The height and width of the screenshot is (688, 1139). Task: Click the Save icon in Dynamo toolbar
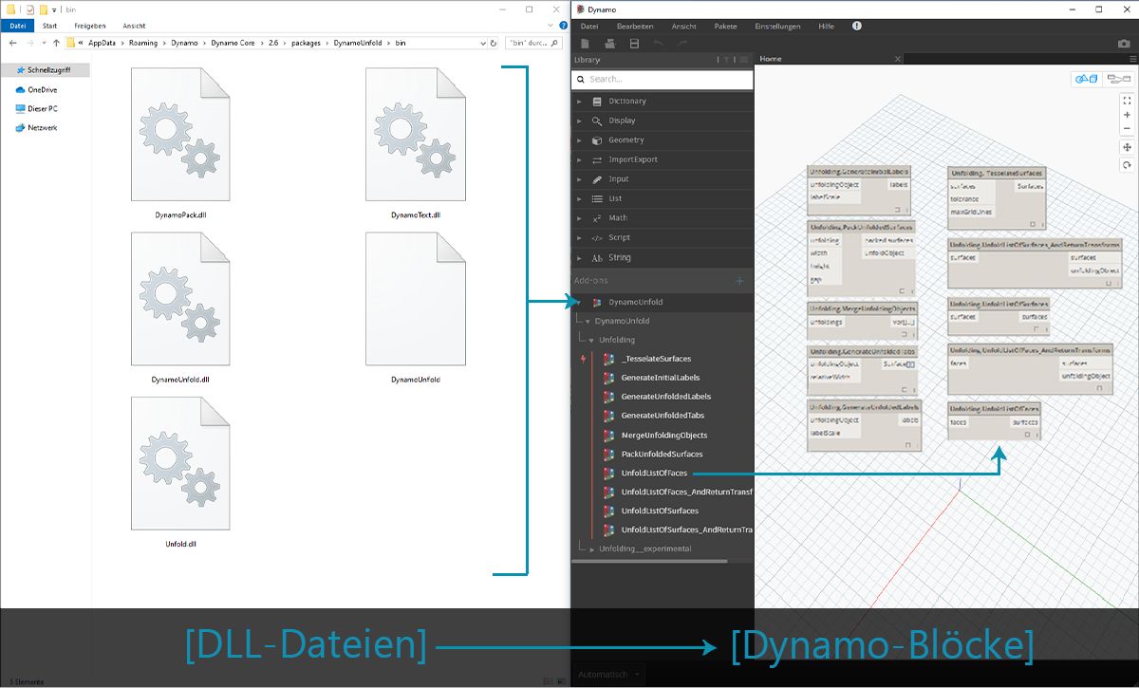point(634,44)
